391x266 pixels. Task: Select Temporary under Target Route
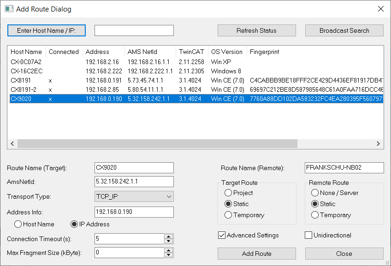point(228,215)
